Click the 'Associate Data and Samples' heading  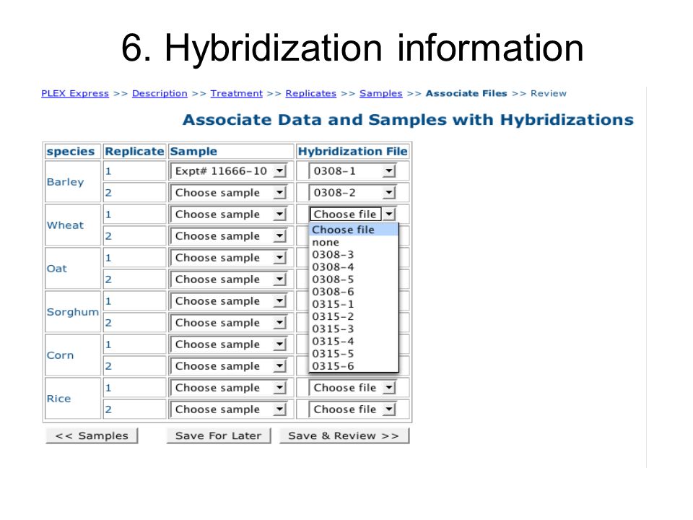(x=408, y=120)
